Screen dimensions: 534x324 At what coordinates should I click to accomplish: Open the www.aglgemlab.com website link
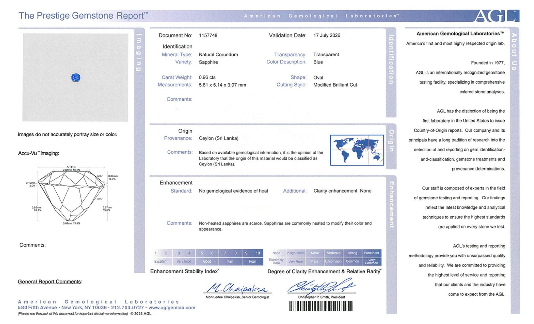point(172,307)
